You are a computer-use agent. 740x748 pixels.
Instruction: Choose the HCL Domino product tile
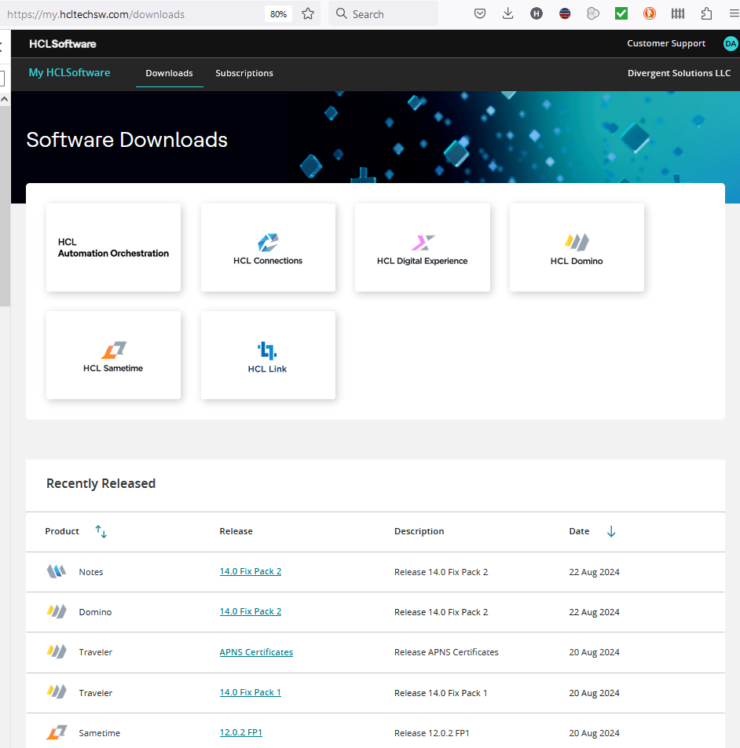577,247
